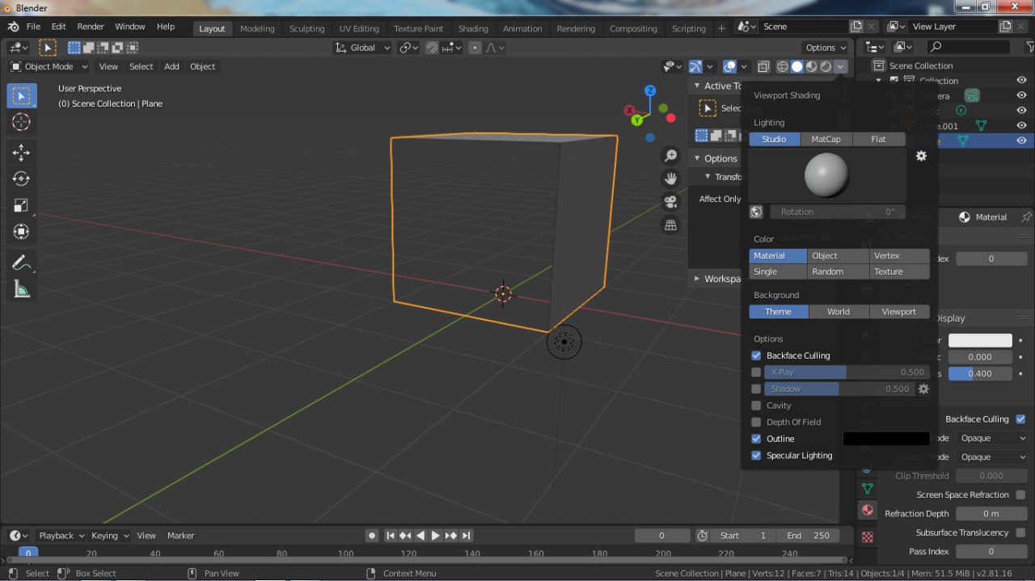Screen dimensions: 1035x581
Task: Click the Material tab icon in properties
Action: 867,511
